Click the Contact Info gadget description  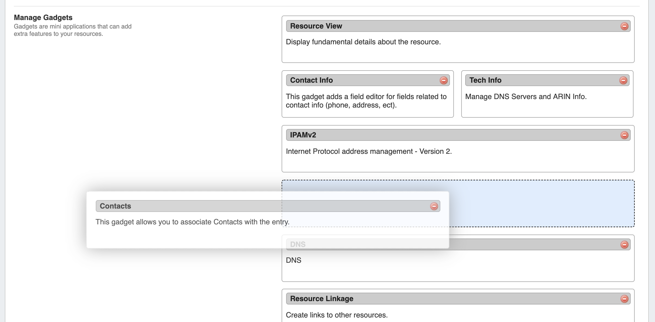tap(366, 101)
